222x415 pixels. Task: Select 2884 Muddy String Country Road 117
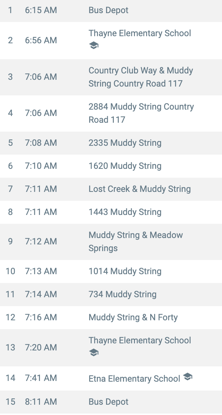click(111, 113)
